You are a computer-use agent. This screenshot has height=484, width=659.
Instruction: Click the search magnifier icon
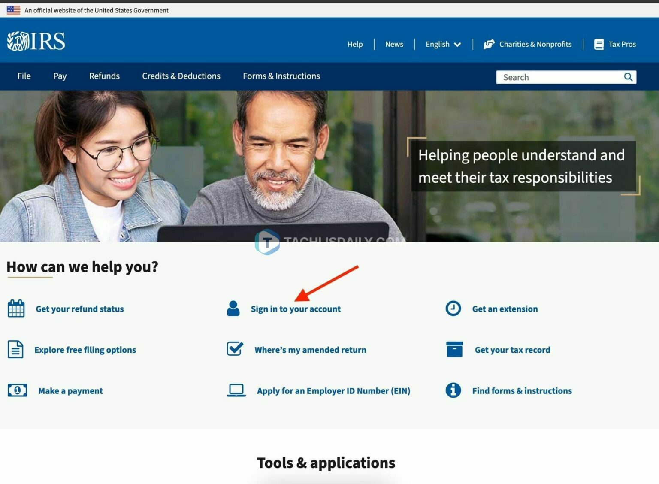click(628, 77)
